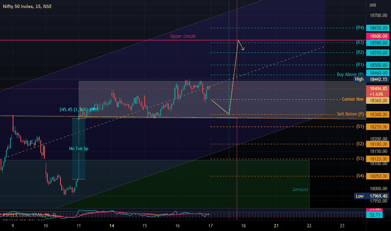Click the 245.45 (1.36%) measurement label
The image size is (391, 231).
tap(78, 110)
